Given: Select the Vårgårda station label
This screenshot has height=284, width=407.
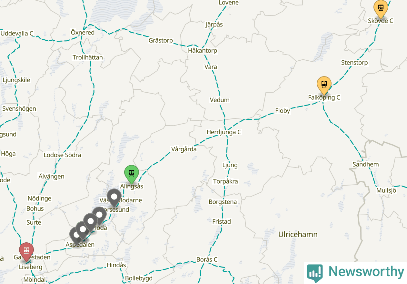Looking at the screenshot, I should pos(184,149).
